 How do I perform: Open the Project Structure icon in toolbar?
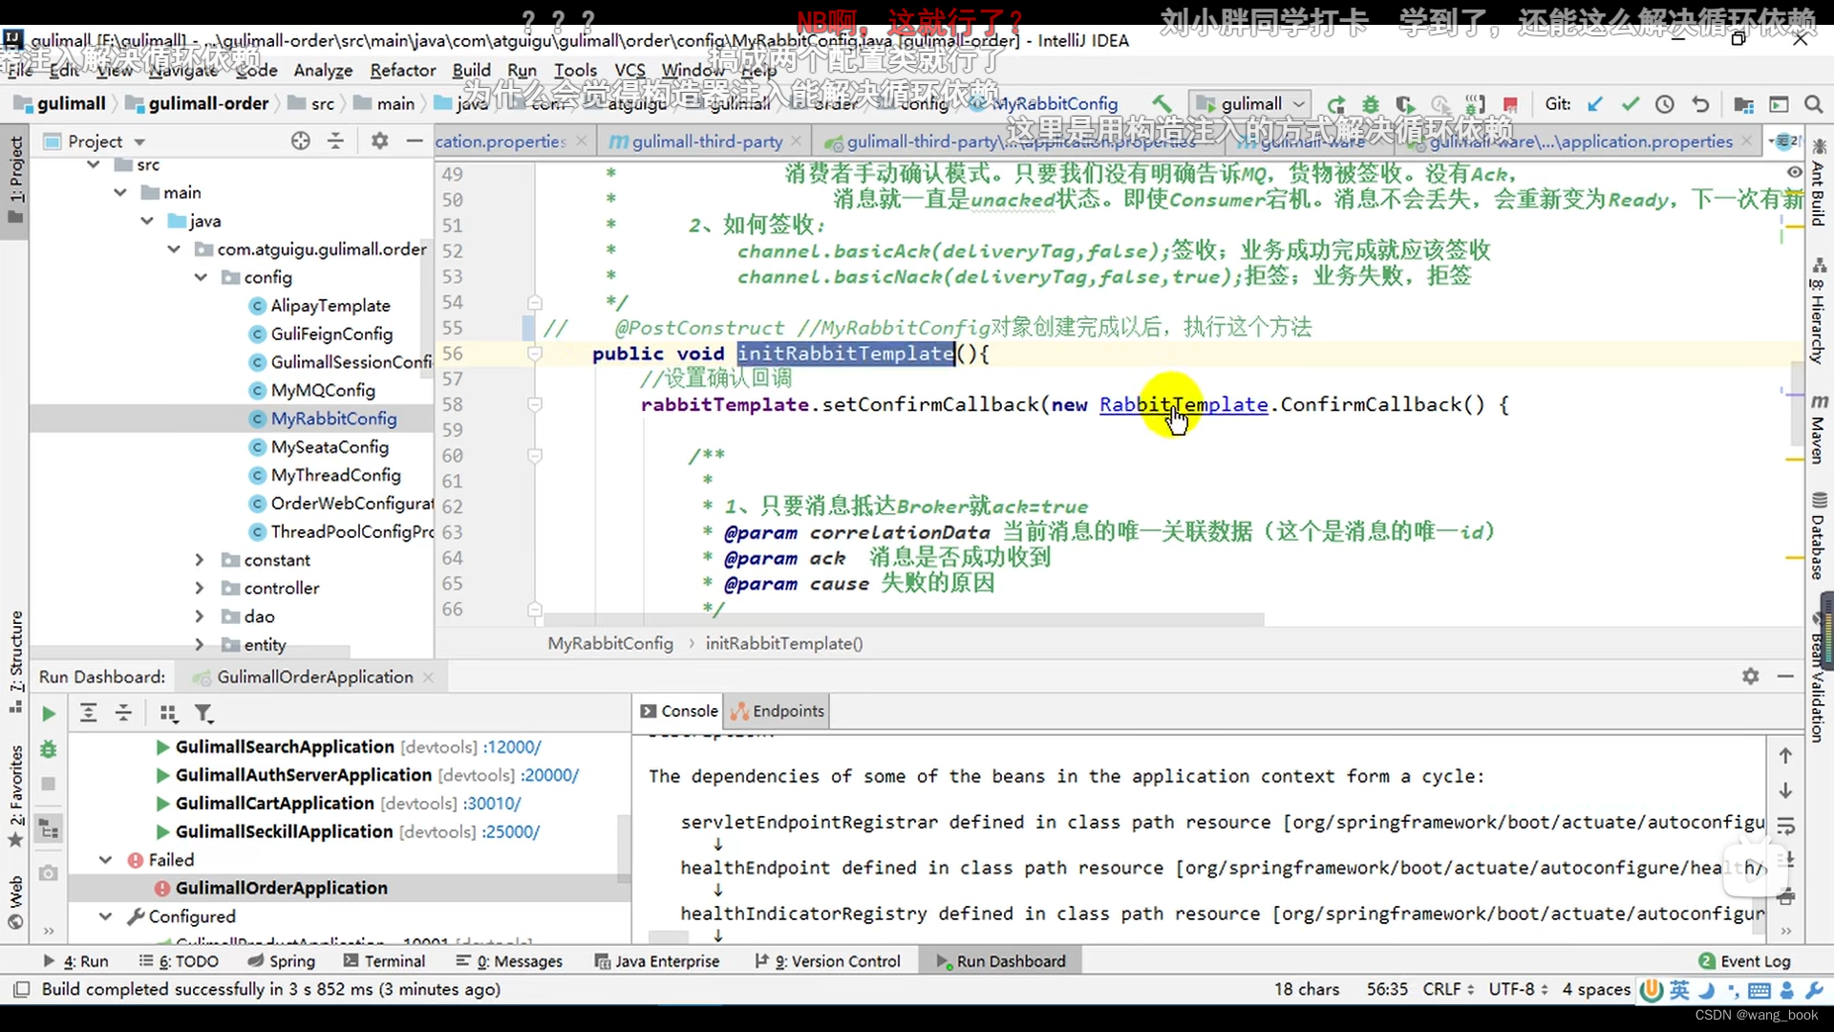point(1743,104)
